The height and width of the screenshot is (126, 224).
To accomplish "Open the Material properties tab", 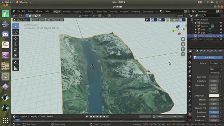I will 190,114.
